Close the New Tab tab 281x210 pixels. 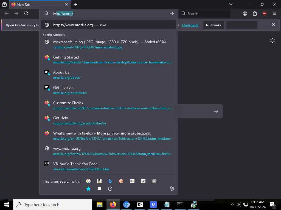(66, 4)
